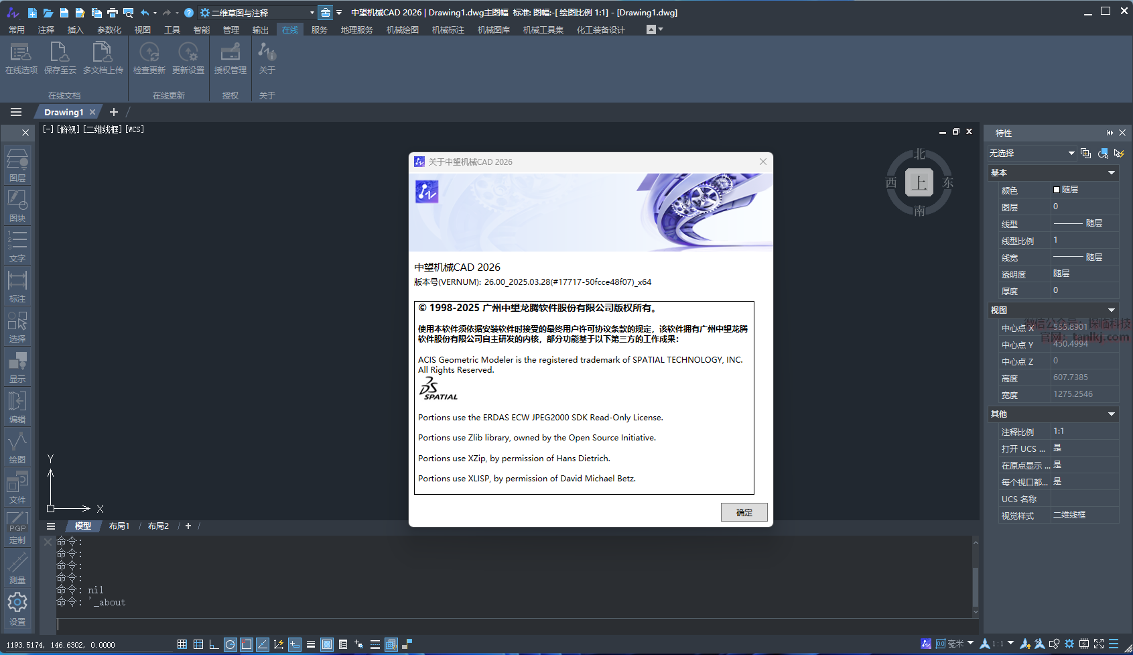Click the 线型比例 value field
Image resolution: width=1133 pixels, height=655 pixels.
click(x=1084, y=240)
